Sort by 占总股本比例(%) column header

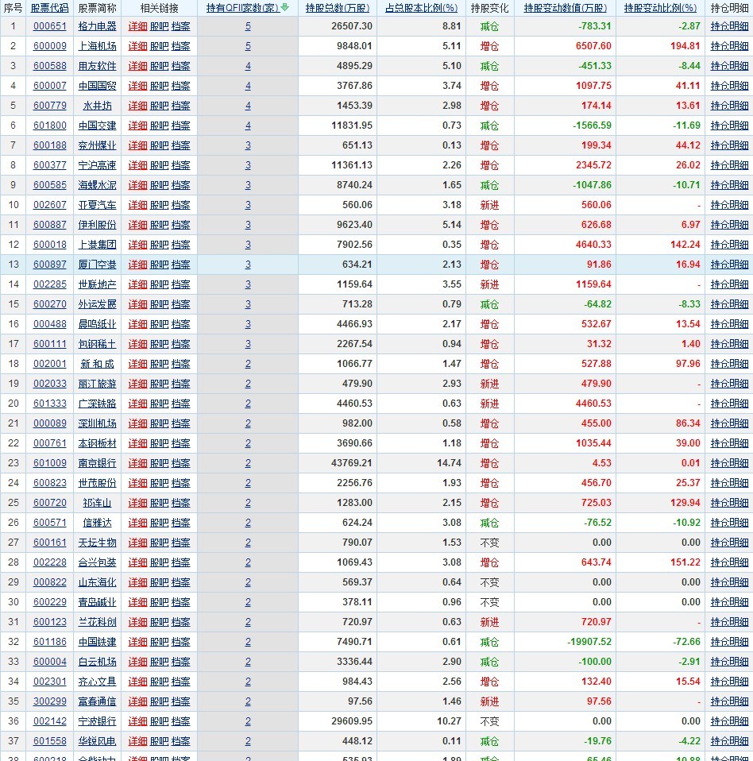click(x=421, y=8)
